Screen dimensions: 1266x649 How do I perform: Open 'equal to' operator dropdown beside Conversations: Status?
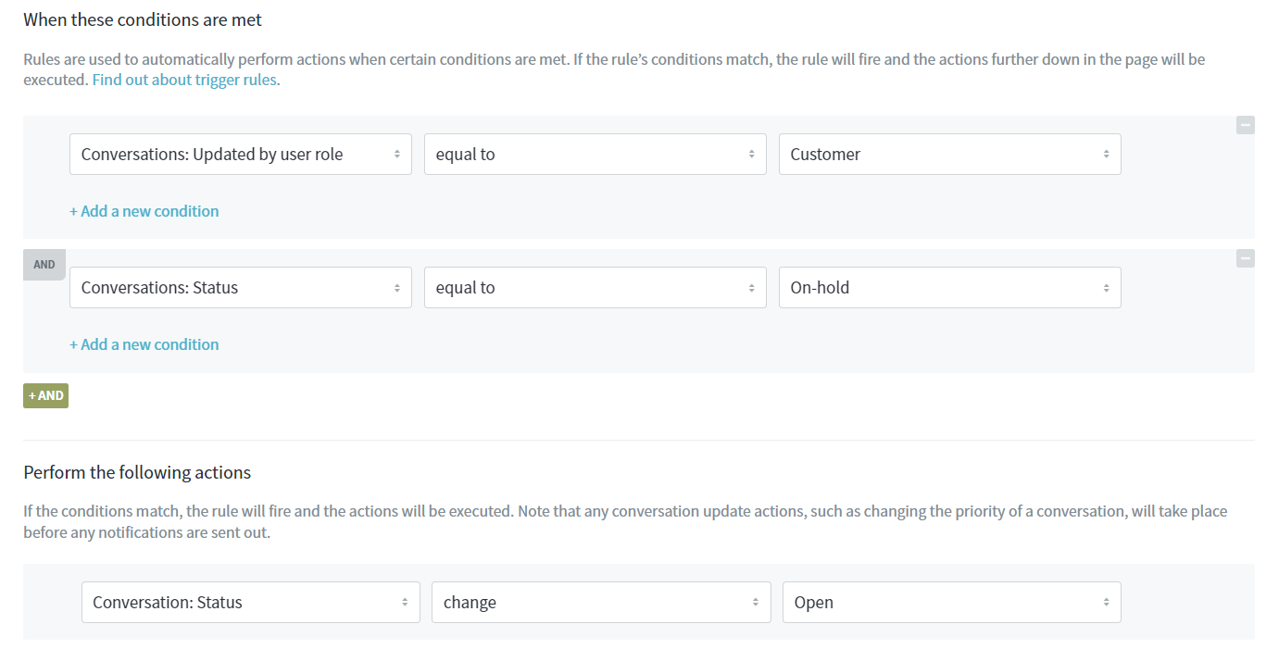[595, 288]
